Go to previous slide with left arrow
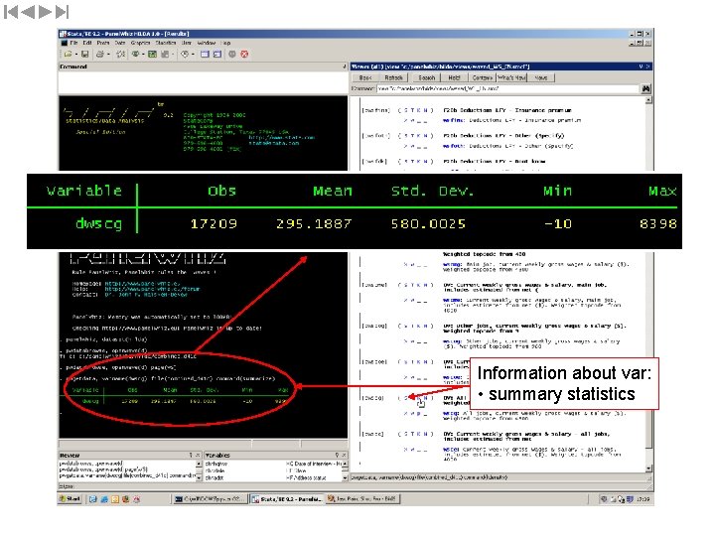Viewport: 715px width, 536px height. tap(28, 12)
